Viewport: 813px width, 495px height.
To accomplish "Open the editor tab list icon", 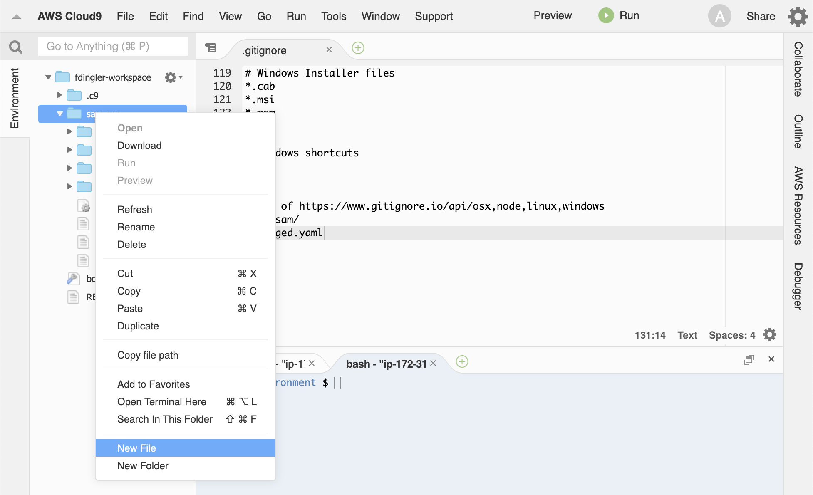I will (211, 48).
